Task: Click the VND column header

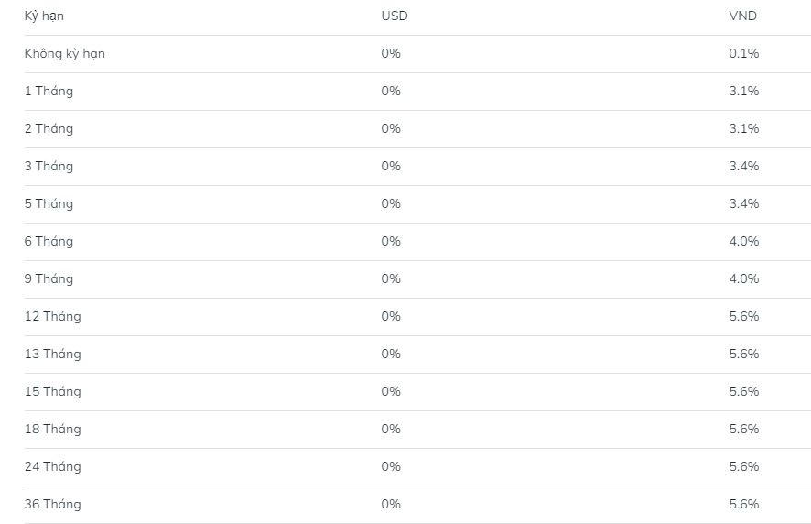Action: click(743, 16)
